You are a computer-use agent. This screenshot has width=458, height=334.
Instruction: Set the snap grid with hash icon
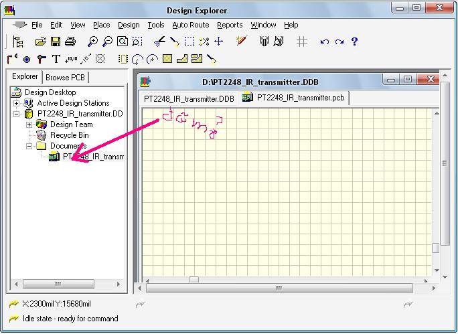(x=302, y=41)
